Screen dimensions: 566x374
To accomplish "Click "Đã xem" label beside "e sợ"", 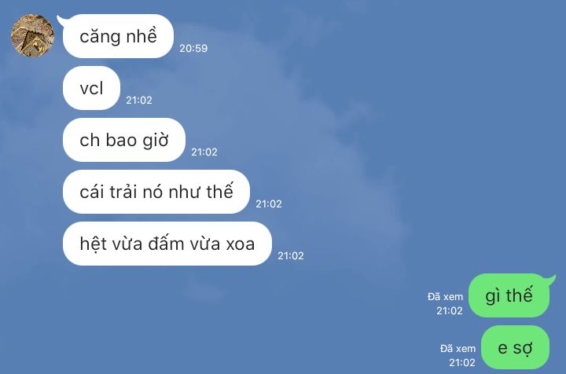I will pos(458,349).
